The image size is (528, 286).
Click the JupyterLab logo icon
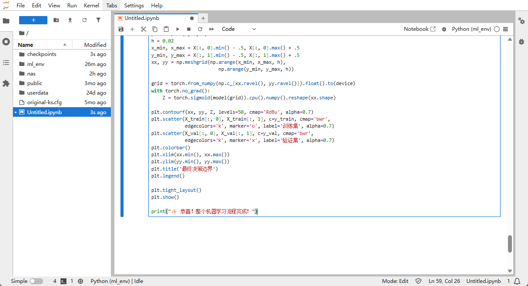6,5
